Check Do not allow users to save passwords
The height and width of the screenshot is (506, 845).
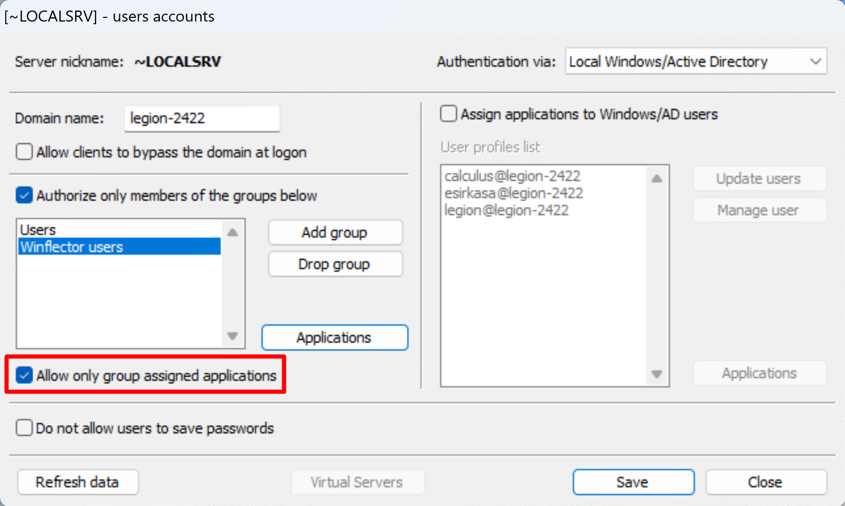tap(24, 428)
